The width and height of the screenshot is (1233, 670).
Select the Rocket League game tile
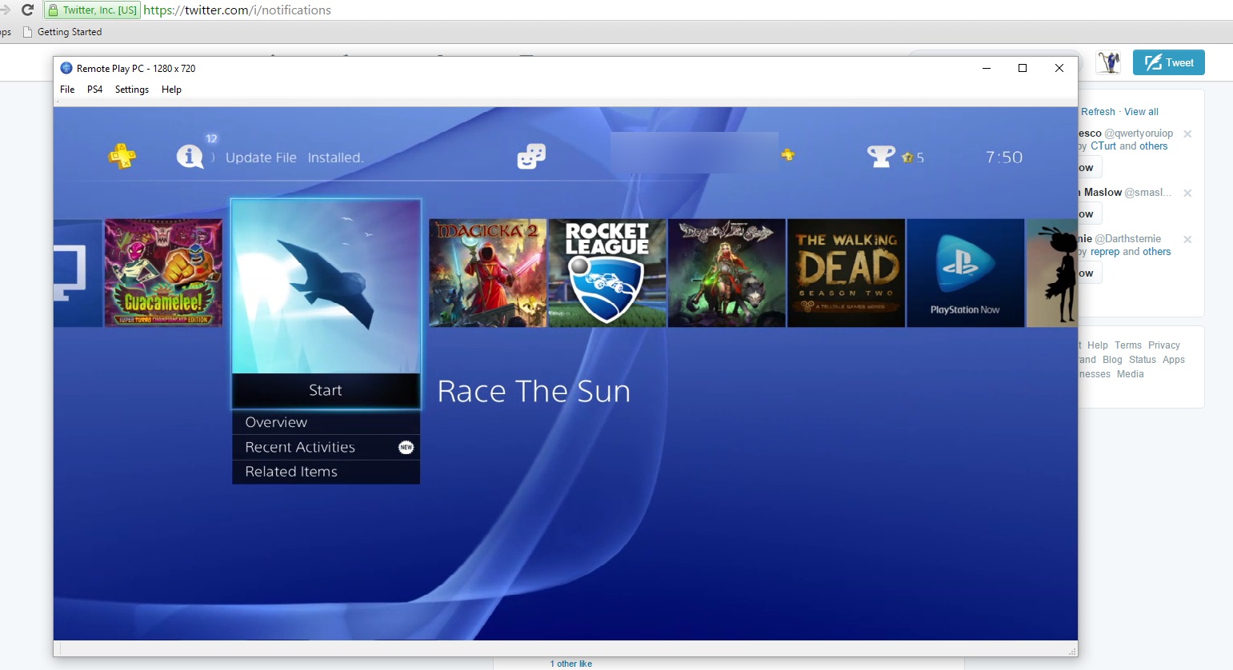(x=606, y=273)
